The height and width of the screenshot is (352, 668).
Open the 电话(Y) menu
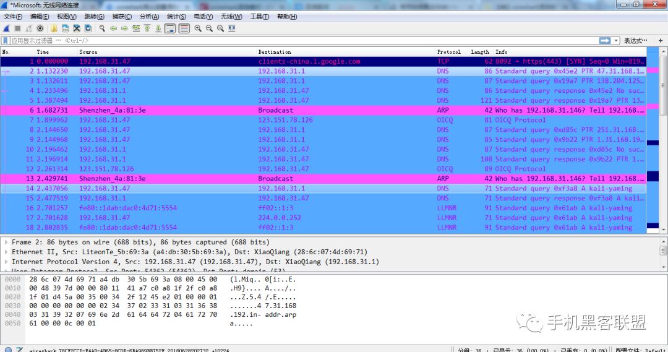tap(203, 17)
